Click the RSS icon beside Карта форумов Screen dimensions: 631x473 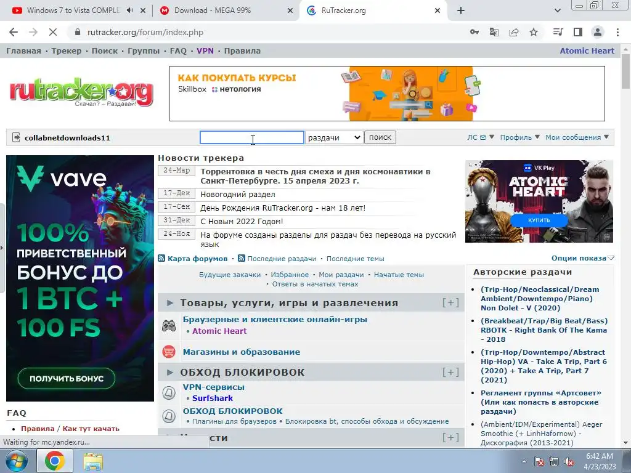[x=161, y=259]
